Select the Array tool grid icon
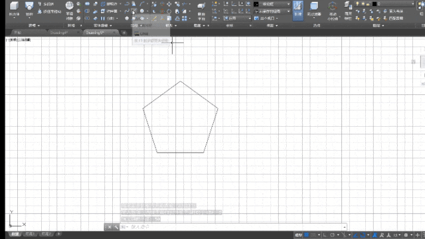Image resolution: width=425 pixels, height=239 pixels. click(185, 18)
